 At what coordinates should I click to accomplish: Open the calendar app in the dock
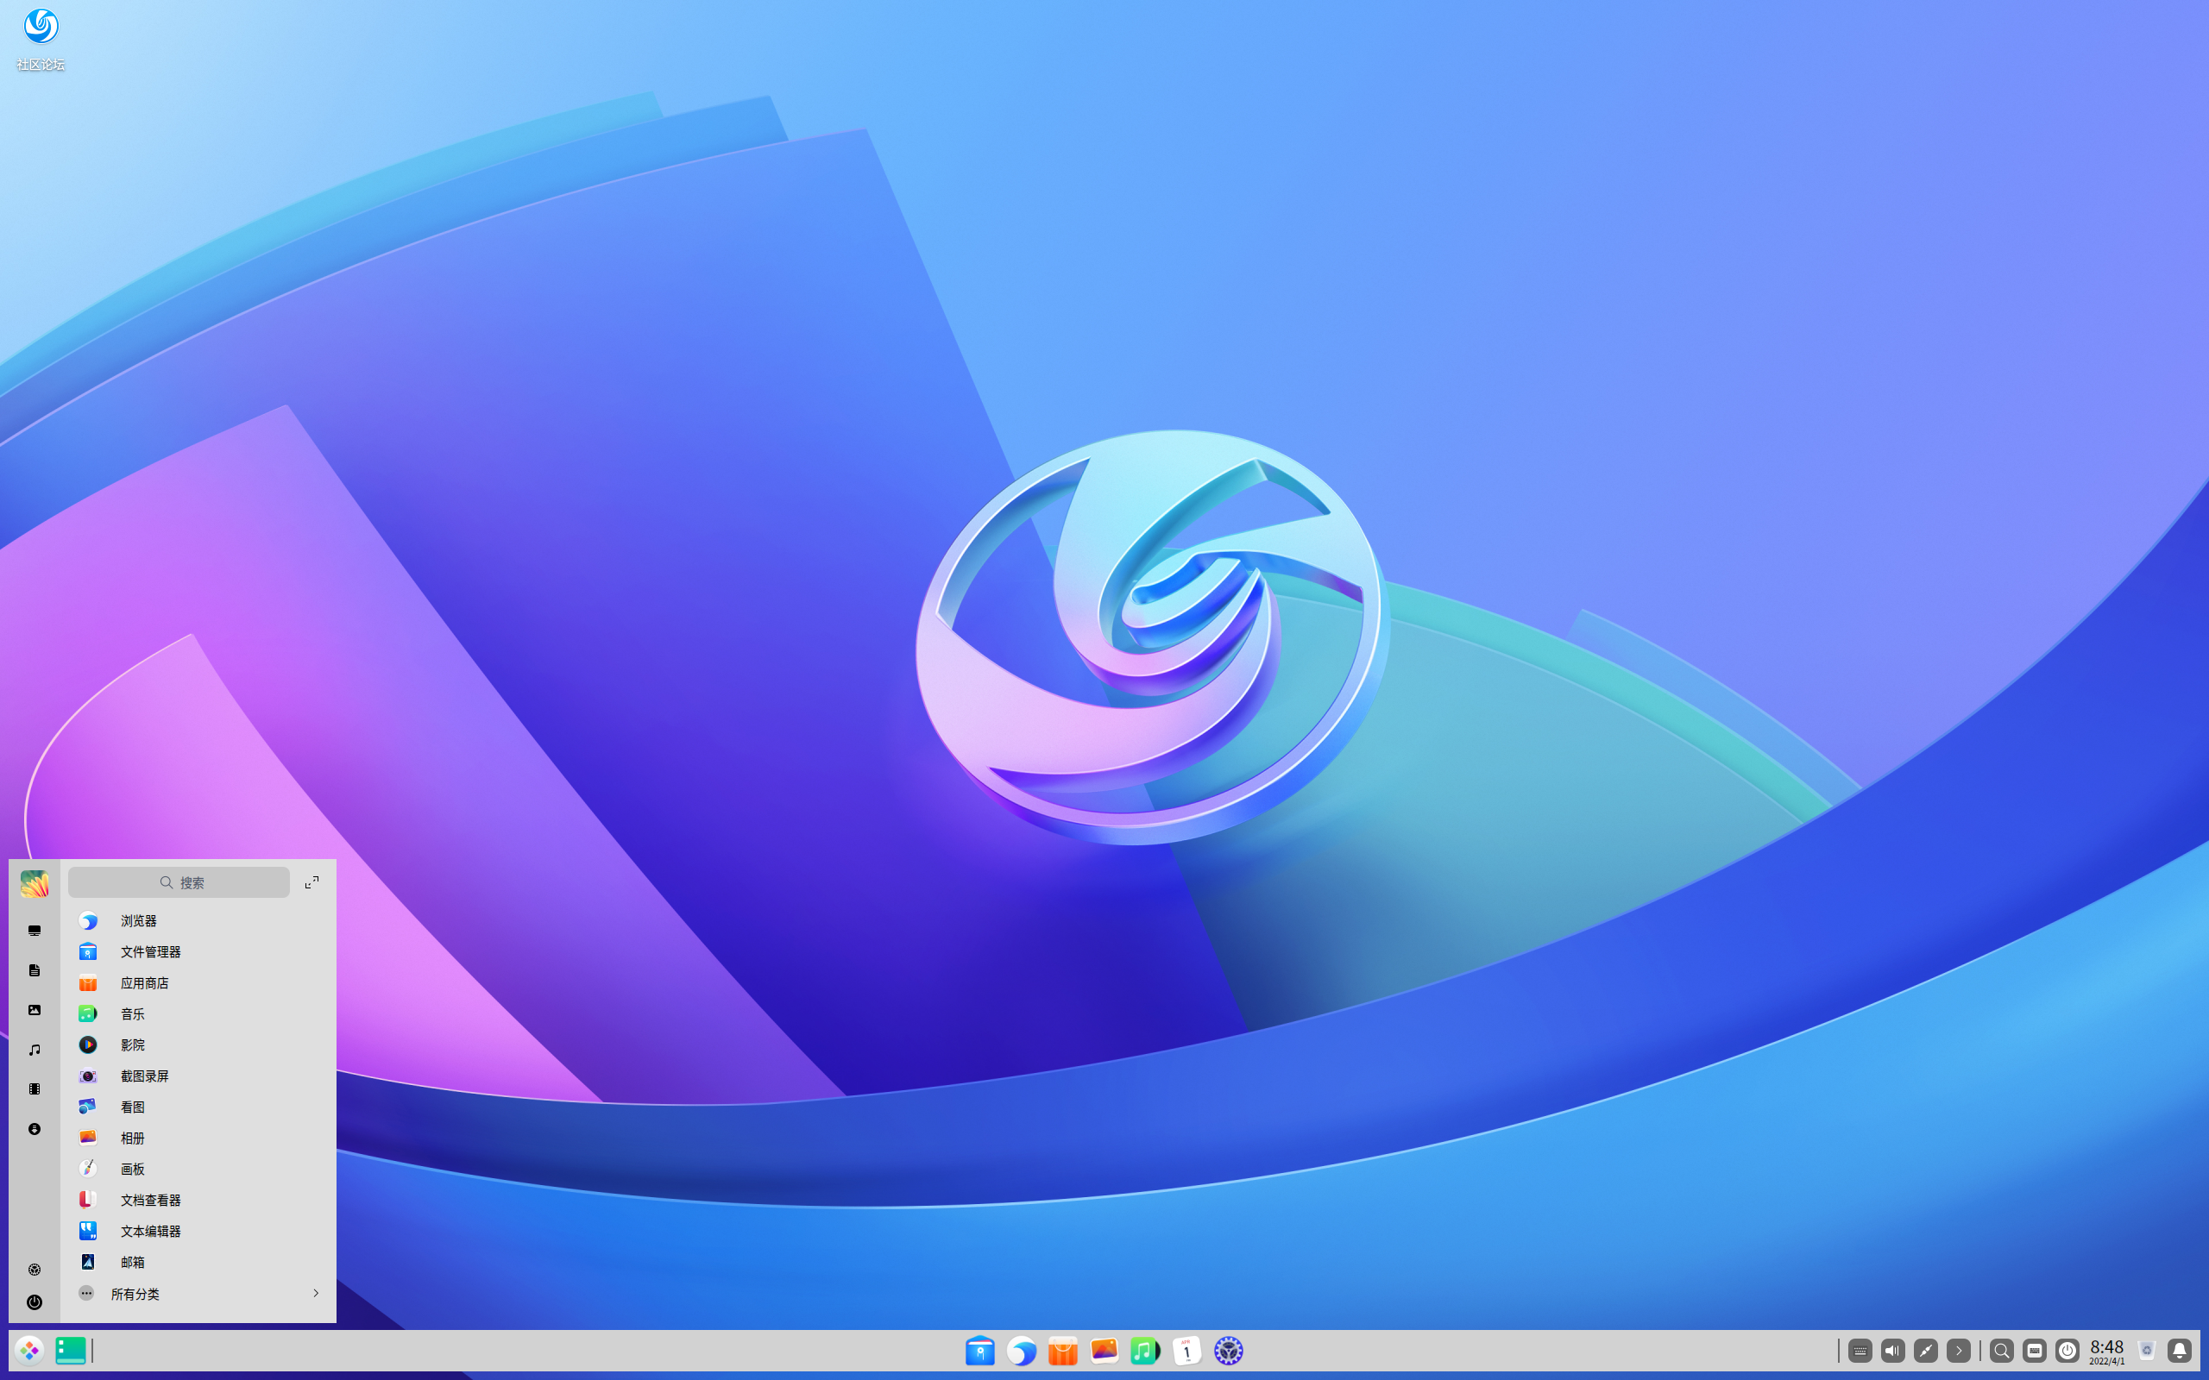coord(1186,1351)
